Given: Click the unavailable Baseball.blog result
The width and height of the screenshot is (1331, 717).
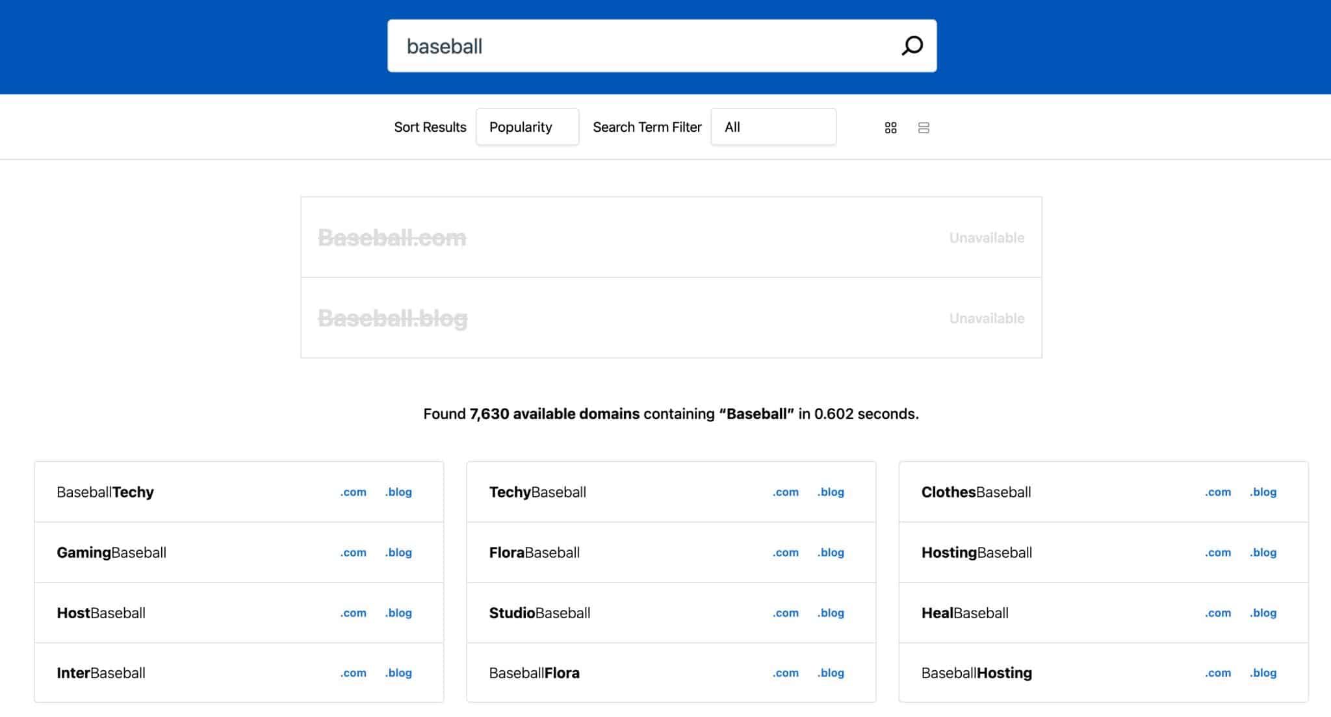Looking at the screenshot, I should [x=671, y=318].
